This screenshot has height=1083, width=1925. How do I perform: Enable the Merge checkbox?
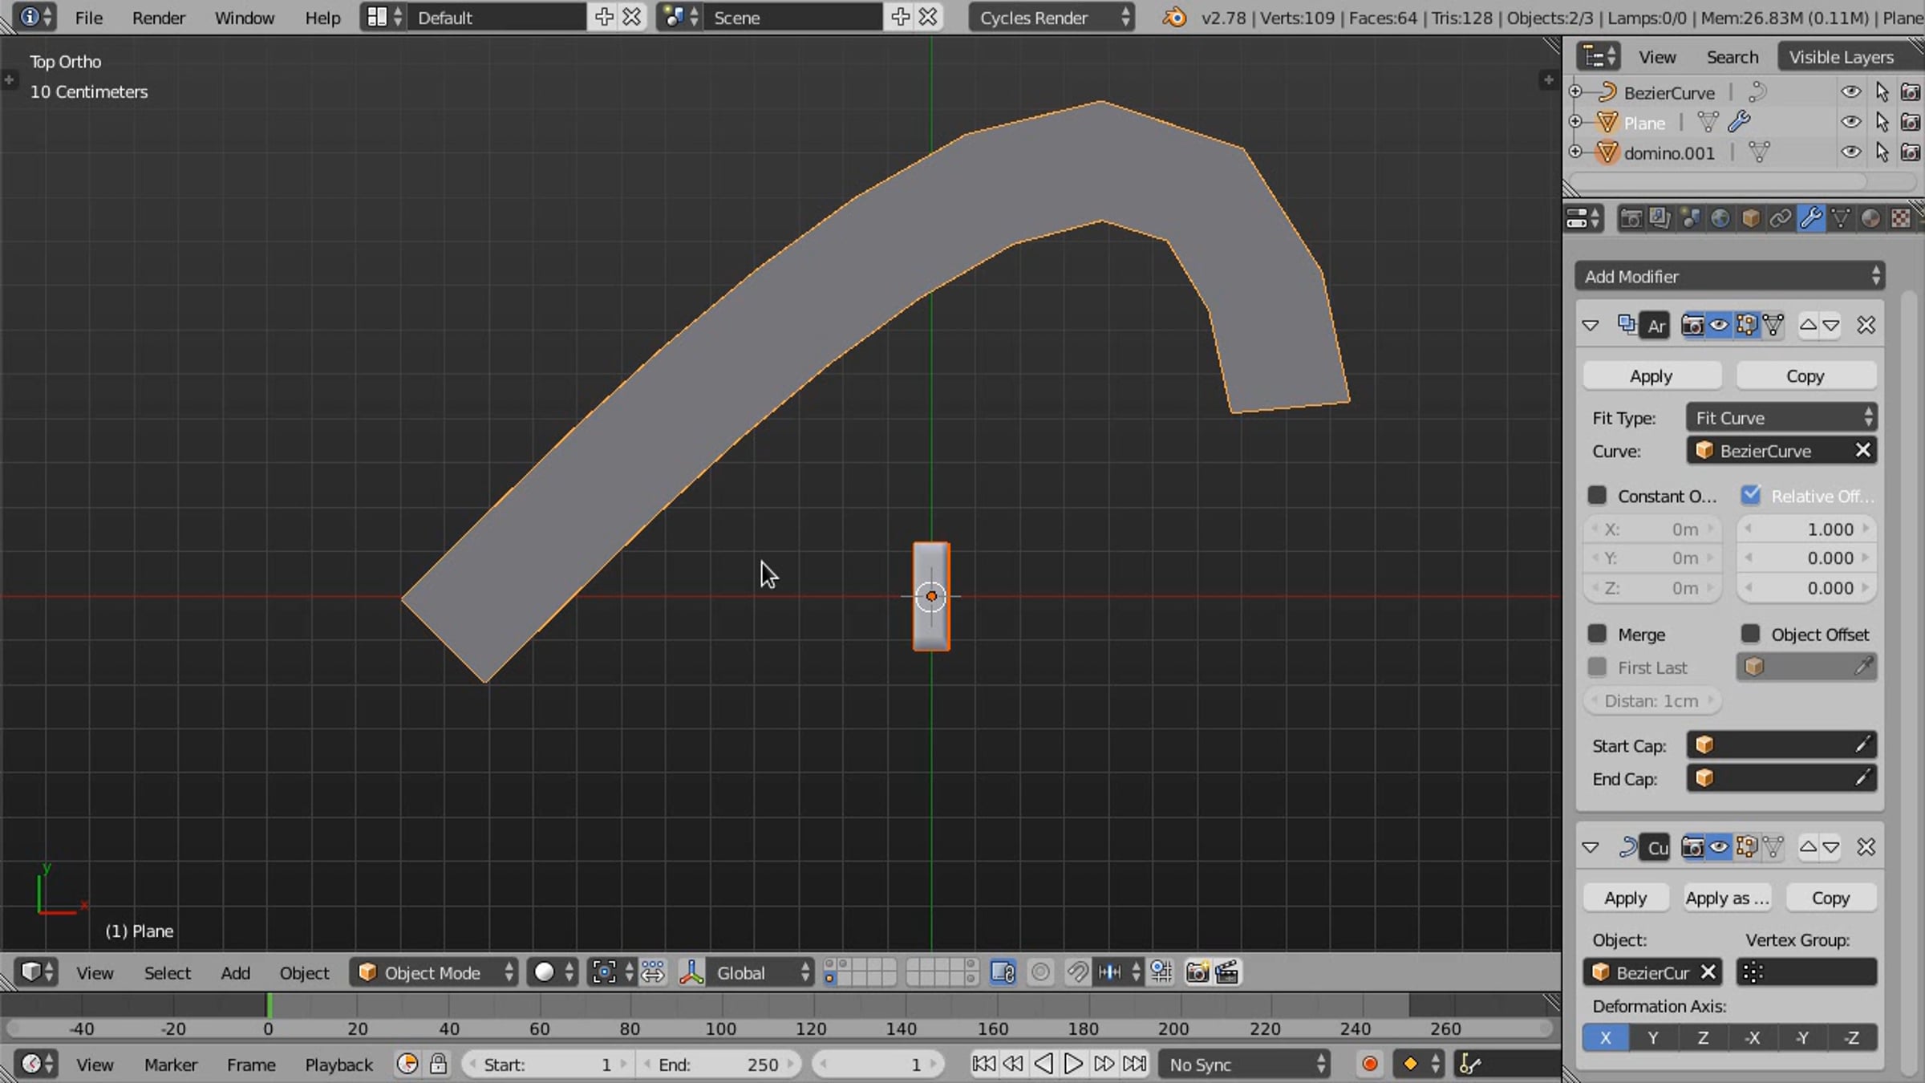[1597, 634]
